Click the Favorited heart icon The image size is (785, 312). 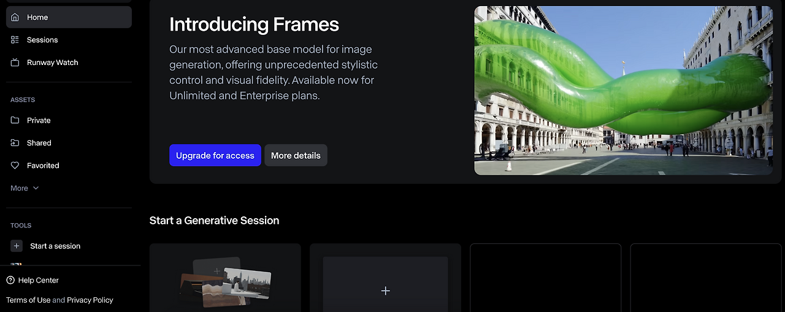point(15,166)
